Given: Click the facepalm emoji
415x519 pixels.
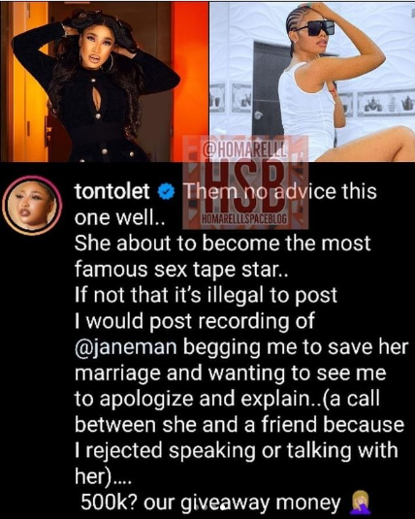Looking at the screenshot, I should click(x=358, y=503).
